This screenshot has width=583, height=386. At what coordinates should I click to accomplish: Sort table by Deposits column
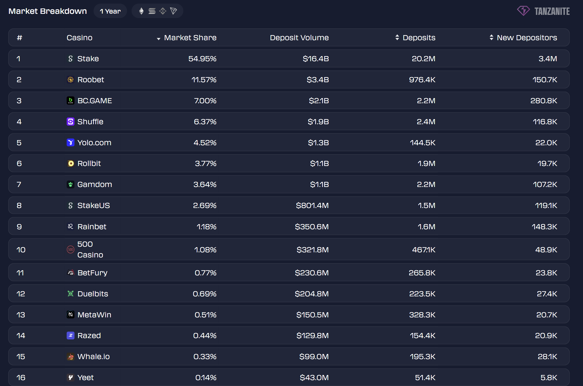pos(415,38)
